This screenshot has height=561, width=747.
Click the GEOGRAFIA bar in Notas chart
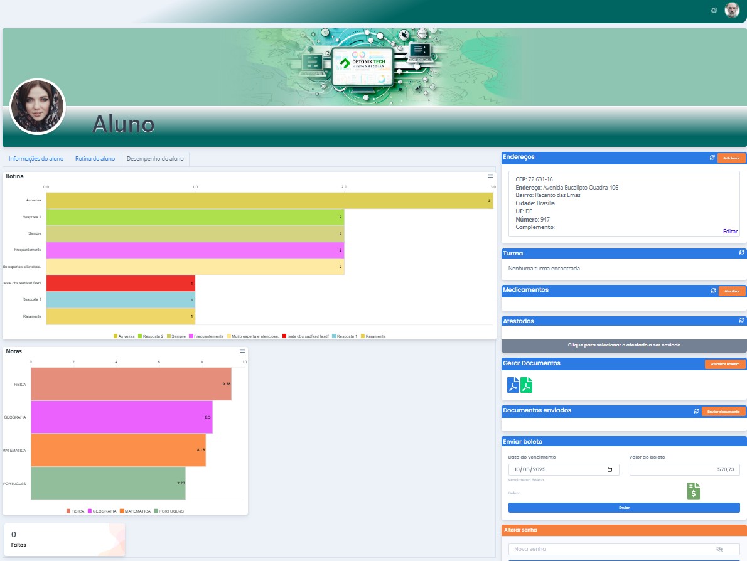point(122,417)
